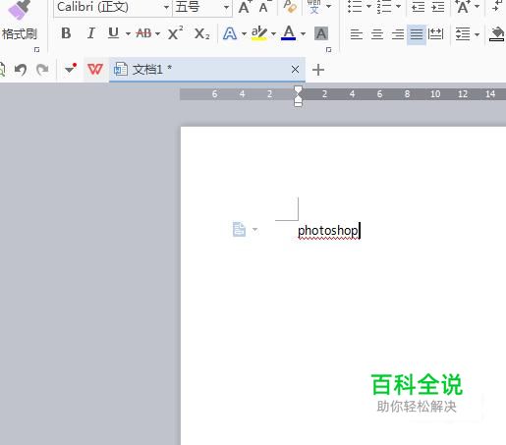Image resolution: width=506 pixels, height=445 pixels.
Task: Open text effects dropdown arrow
Action: pyautogui.click(x=244, y=33)
